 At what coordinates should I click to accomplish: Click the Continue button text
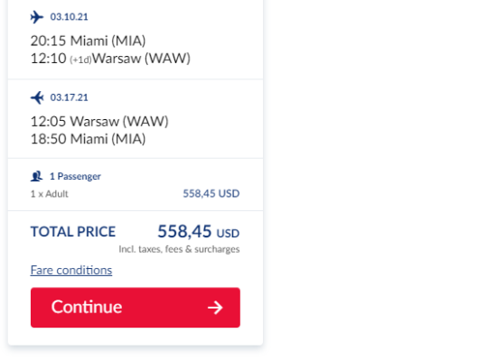coord(87,307)
